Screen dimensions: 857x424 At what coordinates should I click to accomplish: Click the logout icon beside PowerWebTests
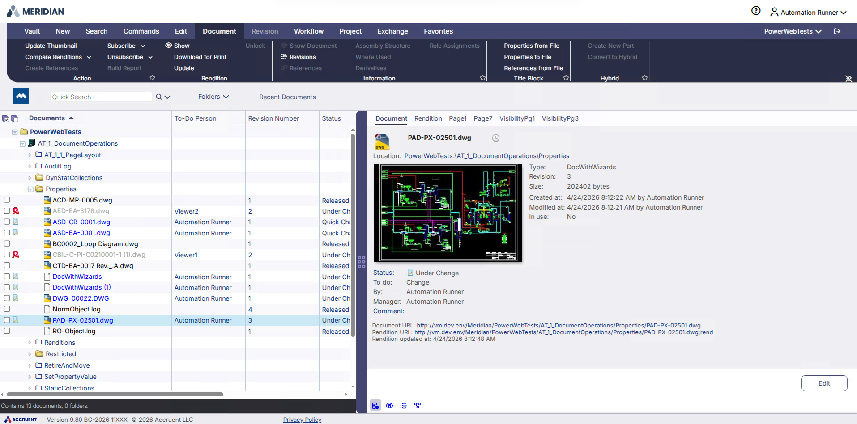click(x=837, y=31)
